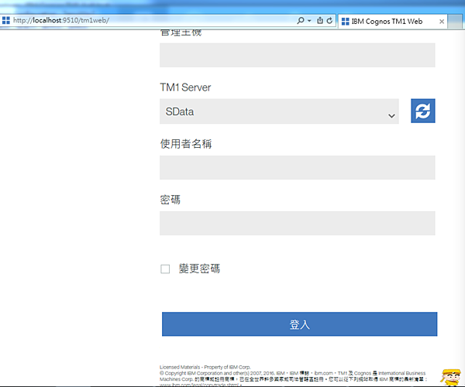The width and height of the screenshot is (465, 387).
Task: Close the IBM Cognos TM1 Web tab
Action: 442,22
